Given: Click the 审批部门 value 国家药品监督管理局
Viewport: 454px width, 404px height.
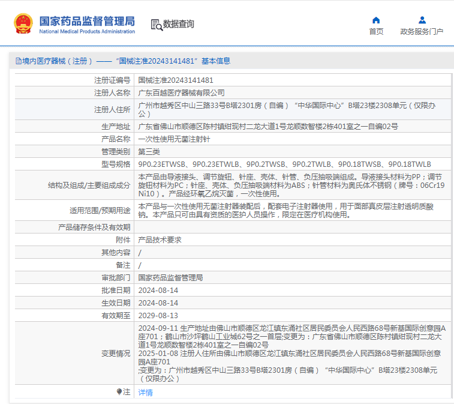Looking at the screenshot, I should click(170, 277).
